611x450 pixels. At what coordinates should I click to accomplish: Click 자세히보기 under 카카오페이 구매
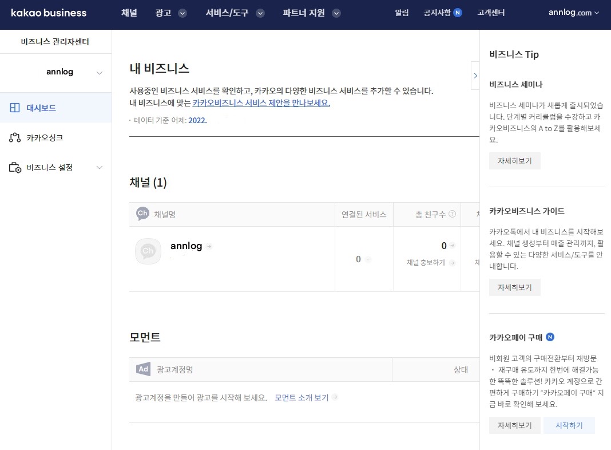[515, 425]
